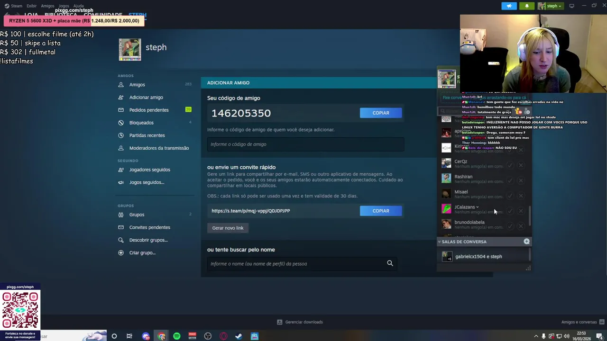Expand JCalazans name dropdown arrow

pyautogui.click(x=478, y=207)
